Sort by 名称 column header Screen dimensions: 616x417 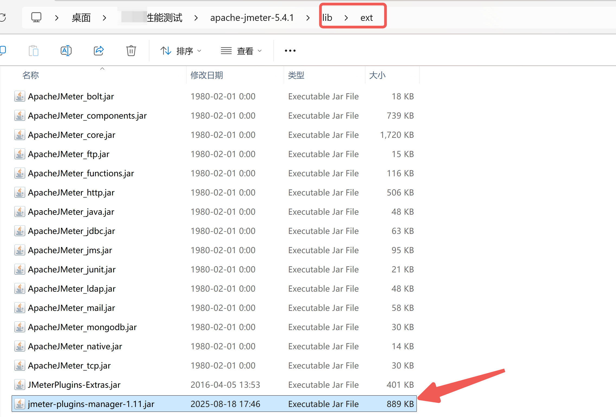(x=31, y=75)
